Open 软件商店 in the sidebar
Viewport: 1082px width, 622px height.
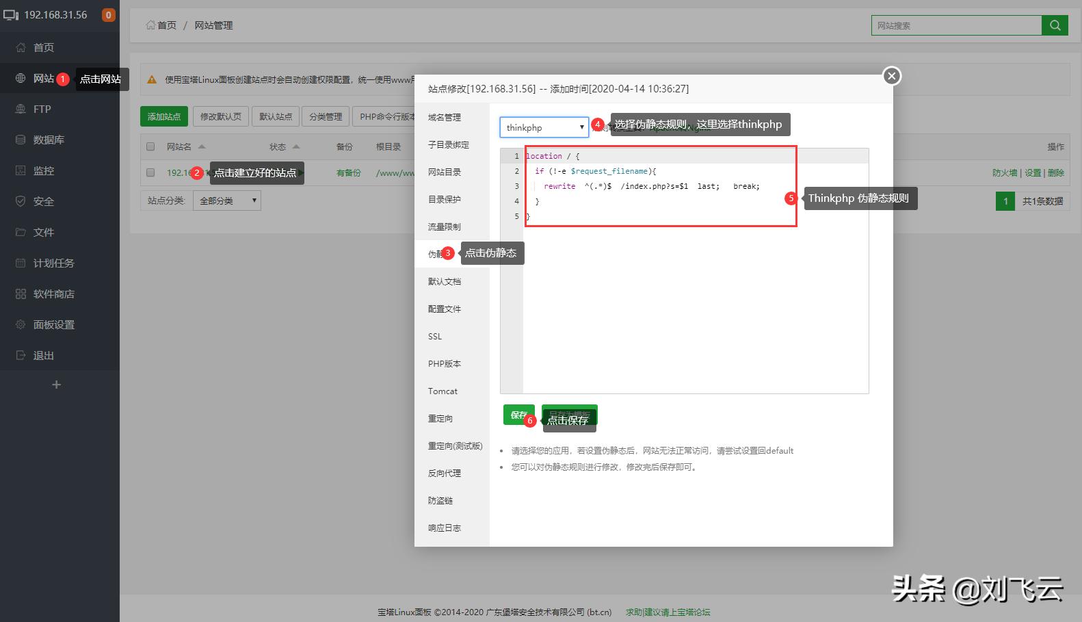pos(54,294)
